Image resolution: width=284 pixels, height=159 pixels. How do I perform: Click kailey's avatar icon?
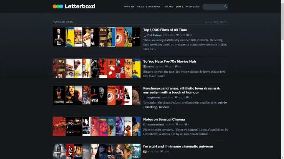coord(145,67)
